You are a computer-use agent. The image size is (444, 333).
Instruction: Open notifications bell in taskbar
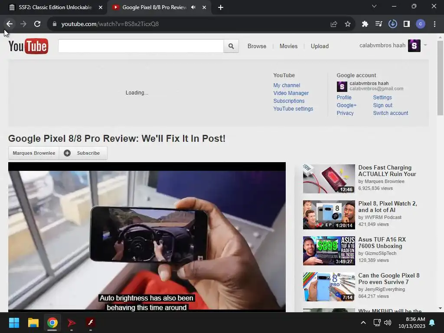click(432, 323)
